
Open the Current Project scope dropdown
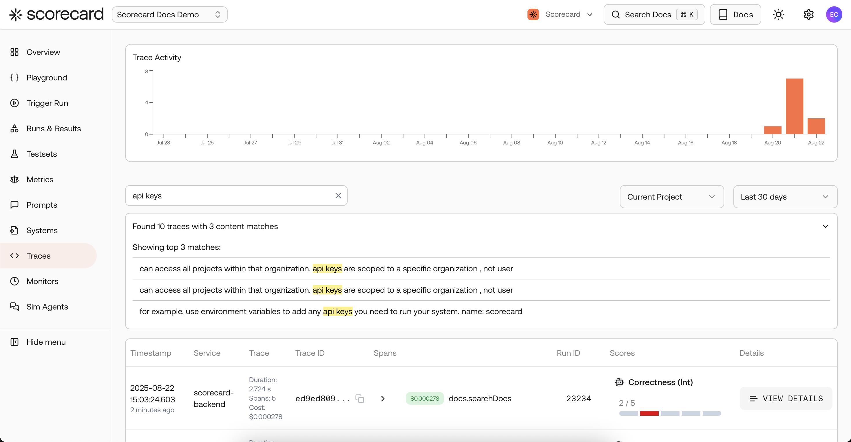pyautogui.click(x=671, y=197)
